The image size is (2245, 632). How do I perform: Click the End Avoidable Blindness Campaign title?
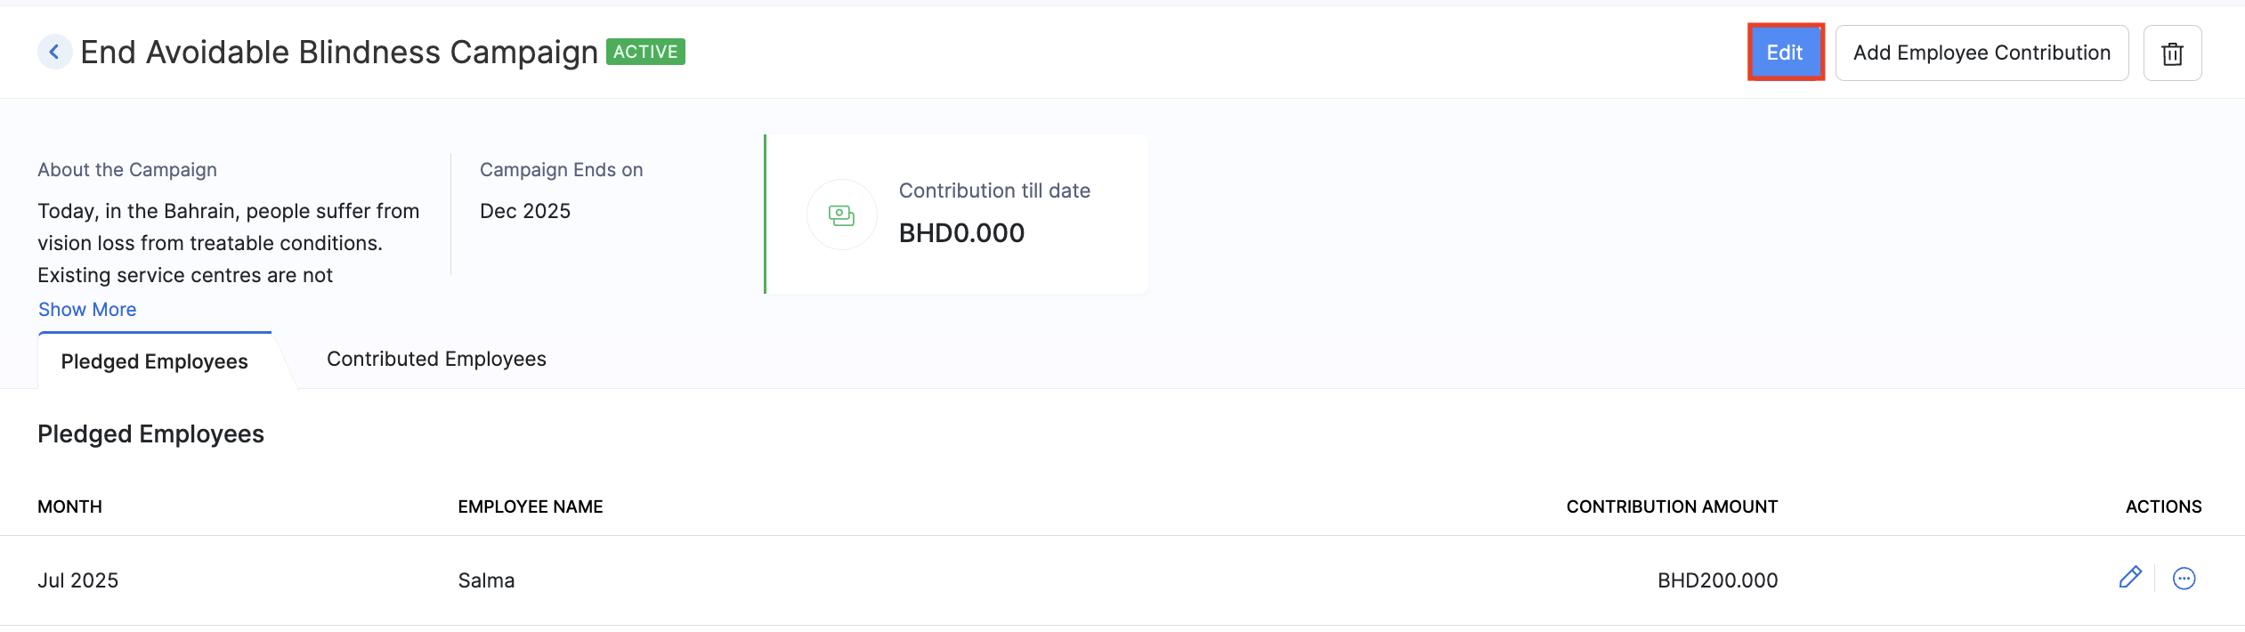click(x=339, y=53)
